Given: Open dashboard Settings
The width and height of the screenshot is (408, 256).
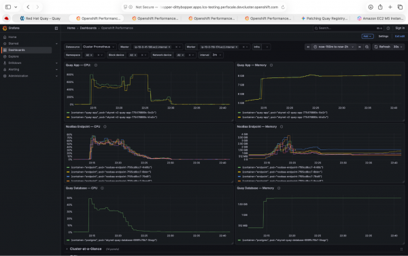Looking at the screenshot, I should click(384, 37).
